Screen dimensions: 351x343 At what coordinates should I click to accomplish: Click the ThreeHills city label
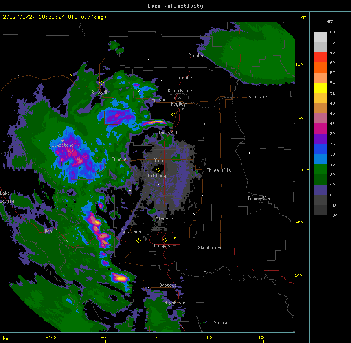(x=219, y=170)
